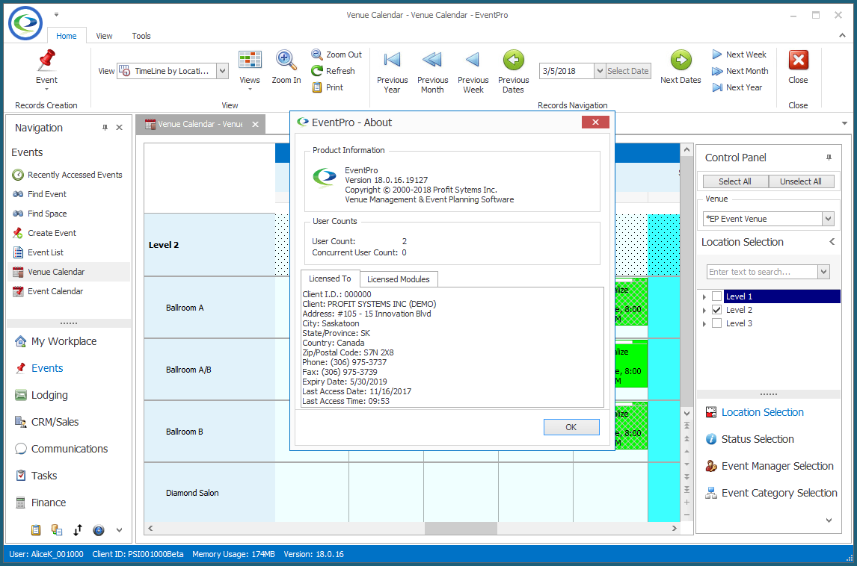
Task: Click the Unselect All button
Action: coord(801,181)
